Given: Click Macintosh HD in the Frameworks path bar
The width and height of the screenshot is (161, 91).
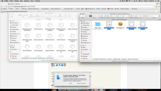Looking at the screenshot, I should click(x=26, y=58).
